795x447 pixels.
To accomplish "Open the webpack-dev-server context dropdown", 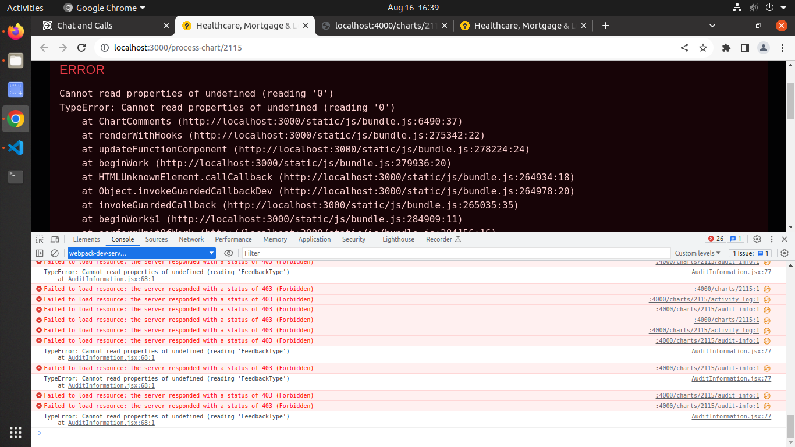I will [x=141, y=253].
